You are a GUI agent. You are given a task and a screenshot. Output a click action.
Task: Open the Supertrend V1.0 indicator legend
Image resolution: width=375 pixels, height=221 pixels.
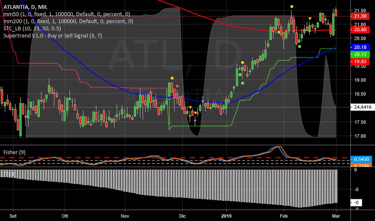[x=53, y=36]
